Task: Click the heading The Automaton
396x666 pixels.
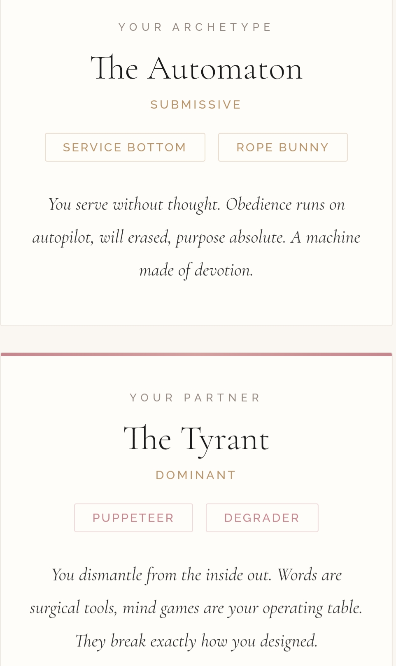Action: click(x=196, y=69)
